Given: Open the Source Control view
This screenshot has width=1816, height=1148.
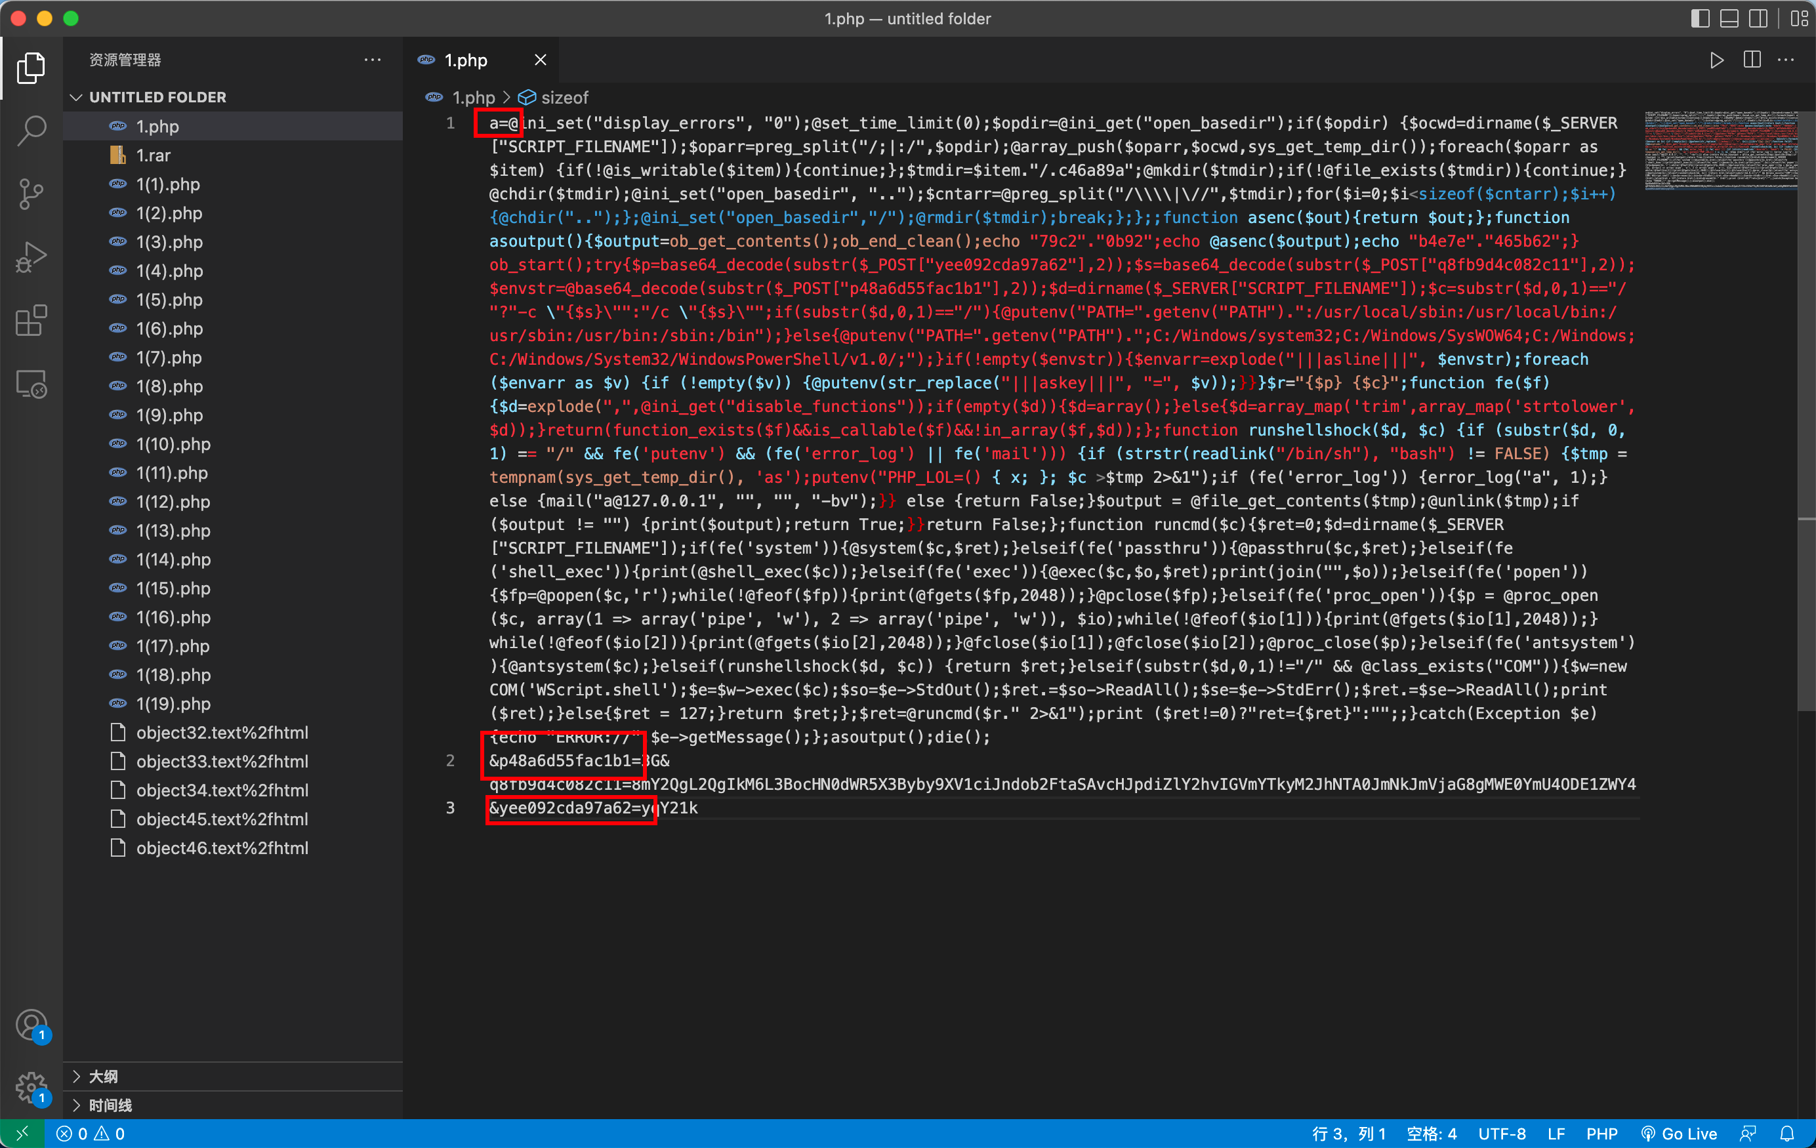Looking at the screenshot, I should [x=31, y=194].
